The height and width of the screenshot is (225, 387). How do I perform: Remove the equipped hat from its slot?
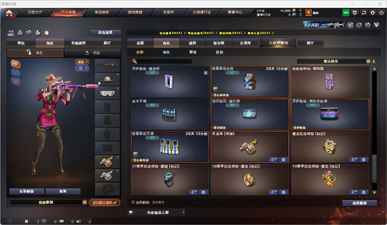tap(118, 74)
